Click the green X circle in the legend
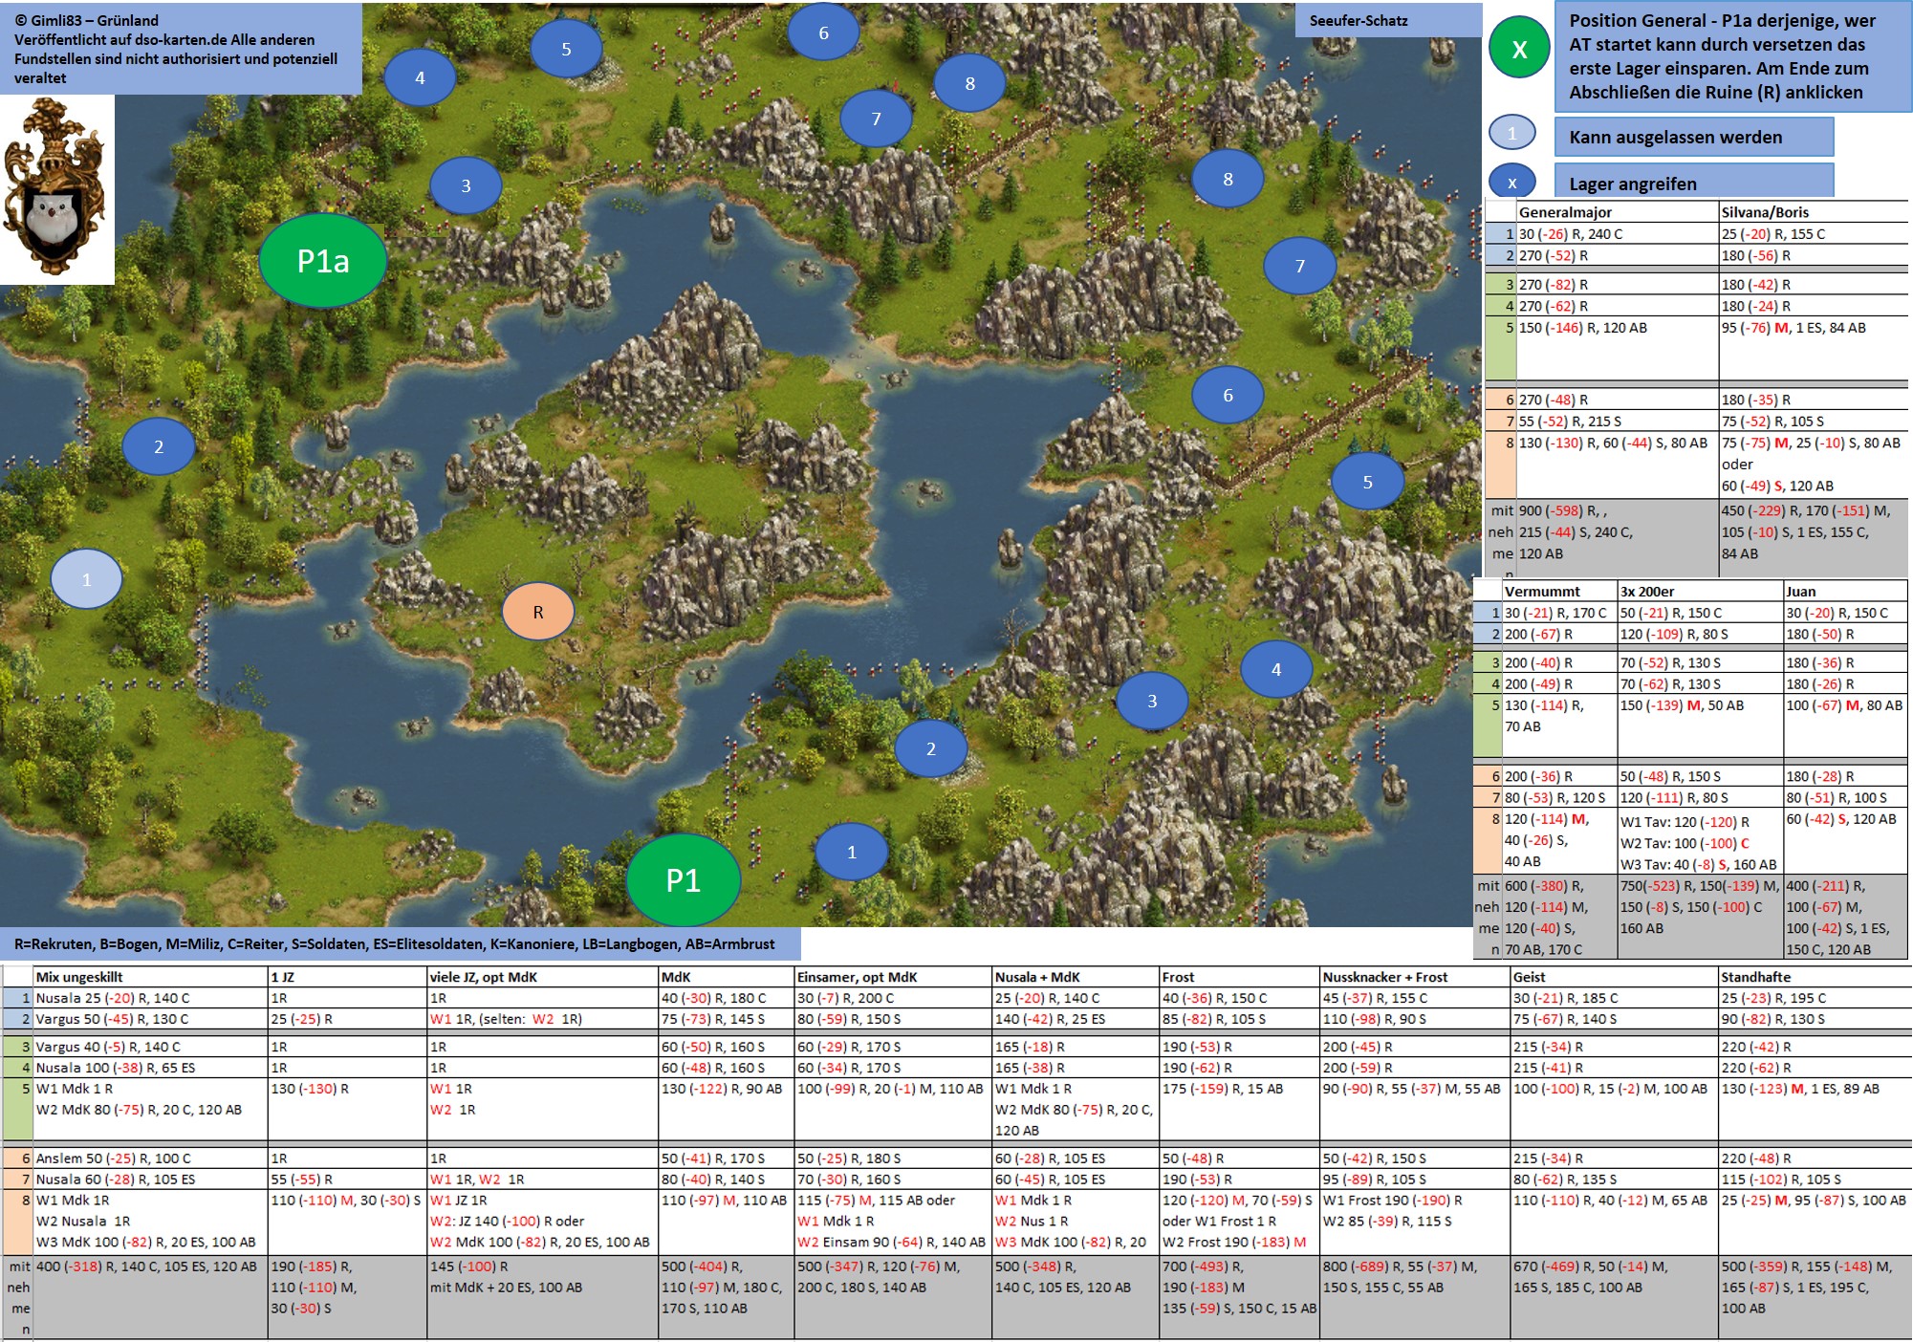The height and width of the screenshot is (1342, 1913). pos(1519,49)
